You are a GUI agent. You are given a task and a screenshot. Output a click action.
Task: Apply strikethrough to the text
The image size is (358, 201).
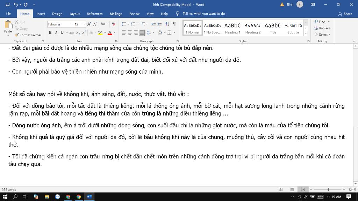pos(72,33)
